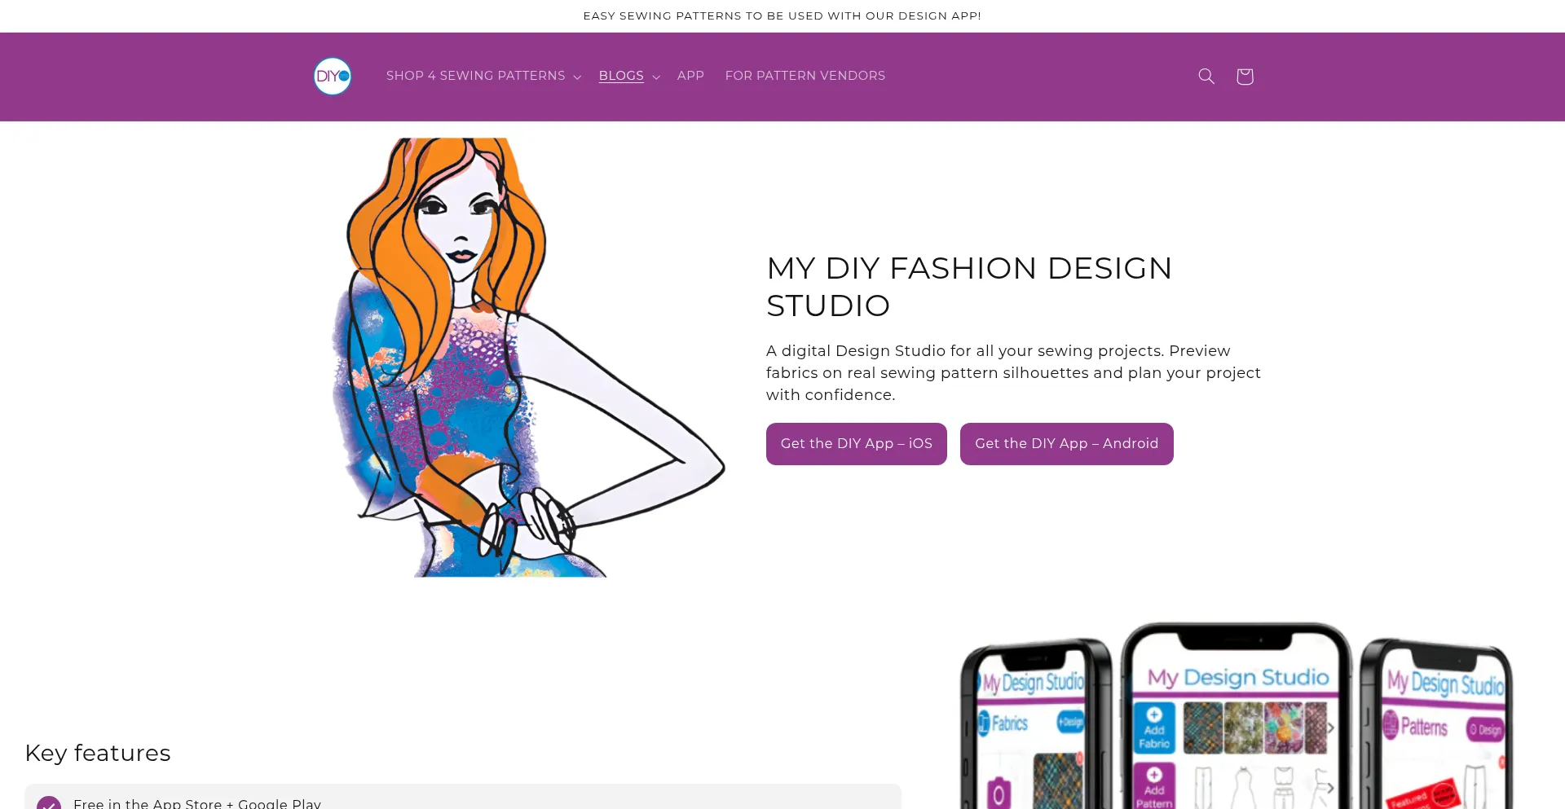Click "Free in the App Store + Google Play" text
1565x809 pixels.
click(197, 803)
